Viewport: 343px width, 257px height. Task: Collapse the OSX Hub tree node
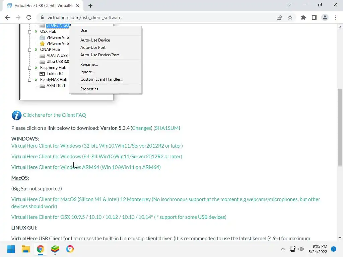(29, 32)
